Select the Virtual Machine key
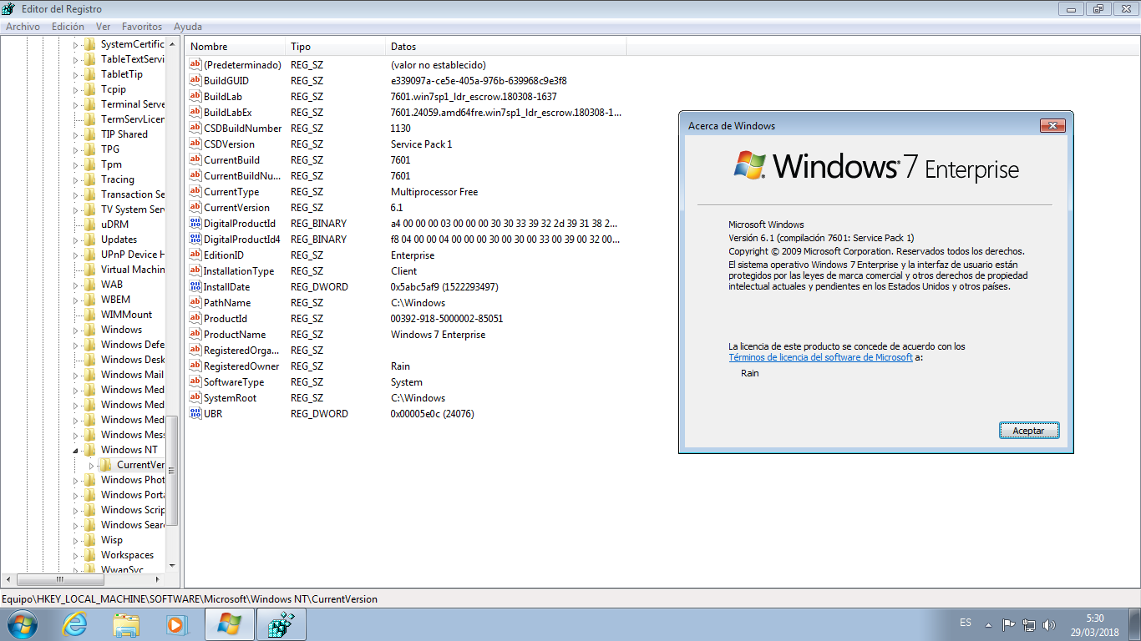The width and height of the screenshot is (1141, 641). pos(132,270)
